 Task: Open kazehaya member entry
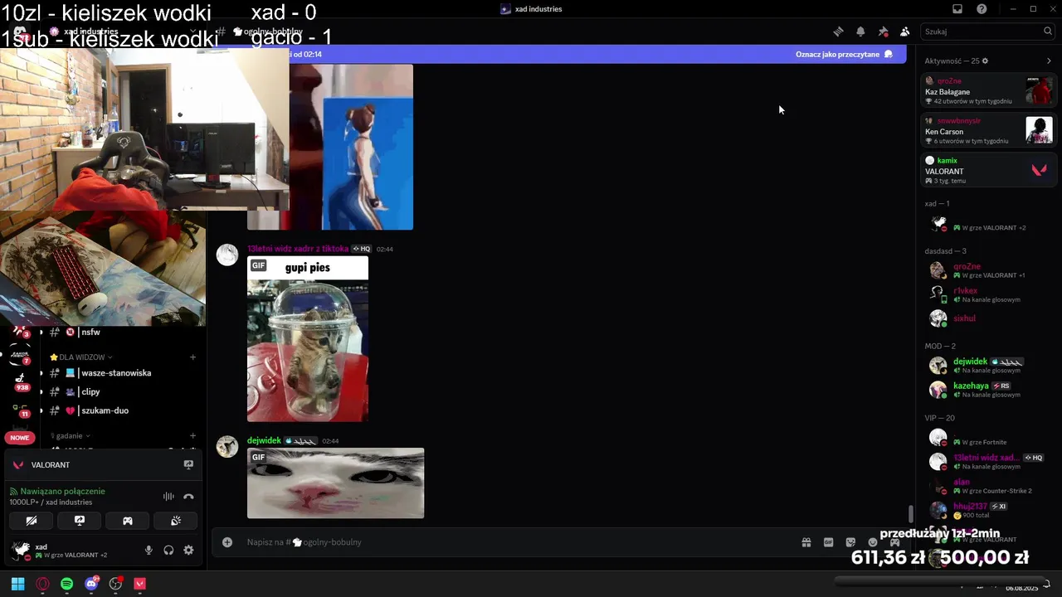click(x=989, y=390)
